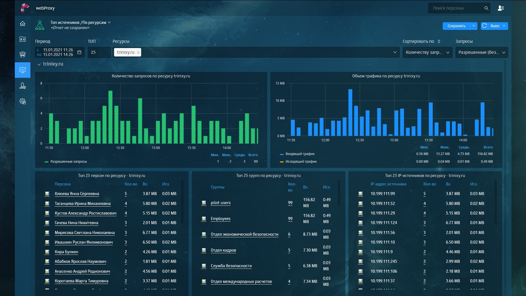Open calendar picker for the period
The image size is (526, 296).
point(79,52)
